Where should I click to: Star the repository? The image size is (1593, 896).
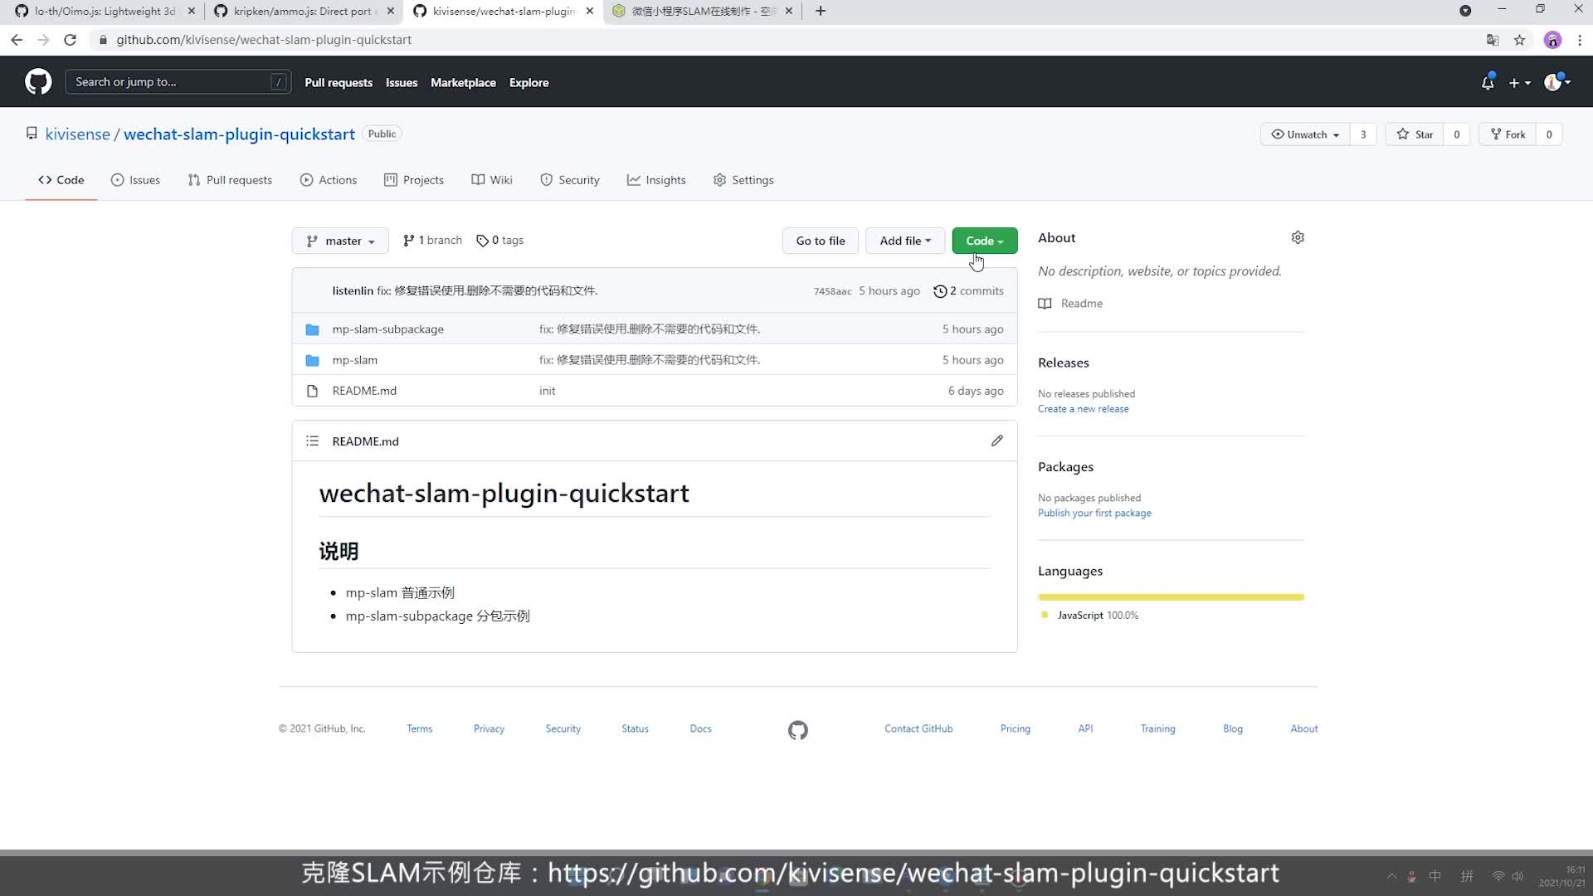click(1415, 134)
